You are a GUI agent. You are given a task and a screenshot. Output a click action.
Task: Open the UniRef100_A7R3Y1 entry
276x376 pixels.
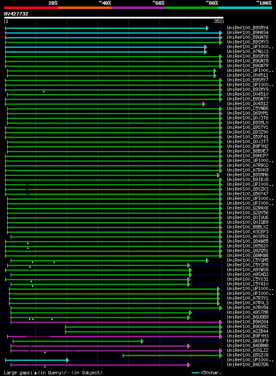point(248,298)
